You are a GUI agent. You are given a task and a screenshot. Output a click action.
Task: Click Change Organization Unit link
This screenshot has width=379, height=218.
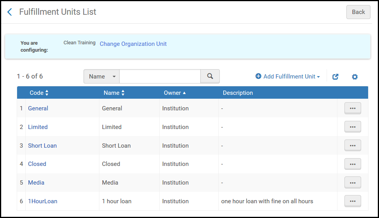point(133,44)
